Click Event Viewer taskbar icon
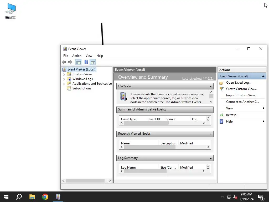Viewport: 269px width, 202px height. pyautogui.click(x=58, y=197)
